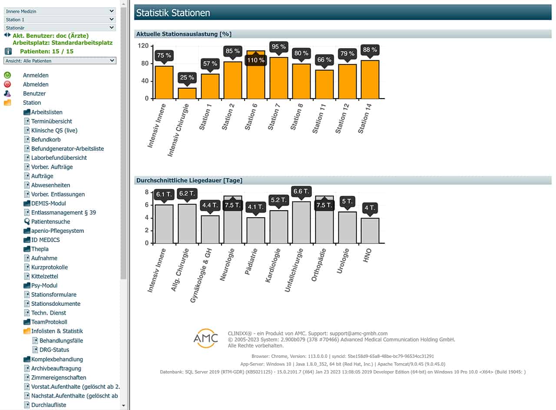Image resolution: width=556 pixels, height=410 pixels.
Task: Click the sidebar scrollbar down arrow
Action: click(x=123, y=406)
